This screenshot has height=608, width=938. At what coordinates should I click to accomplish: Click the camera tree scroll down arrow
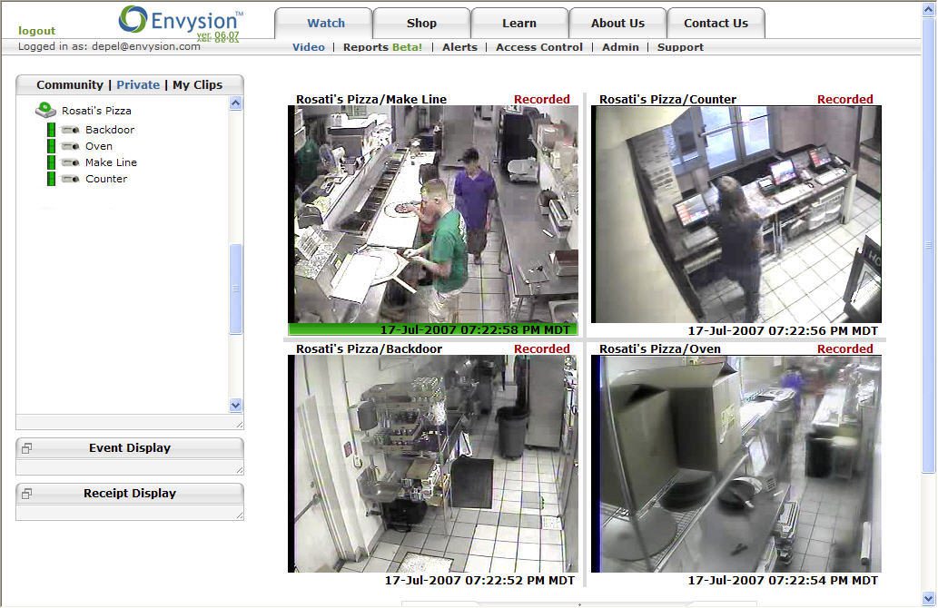pyautogui.click(x=236, y=406)
